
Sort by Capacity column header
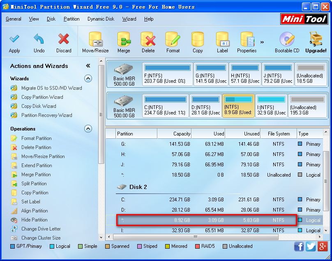[x=174, y=134]
